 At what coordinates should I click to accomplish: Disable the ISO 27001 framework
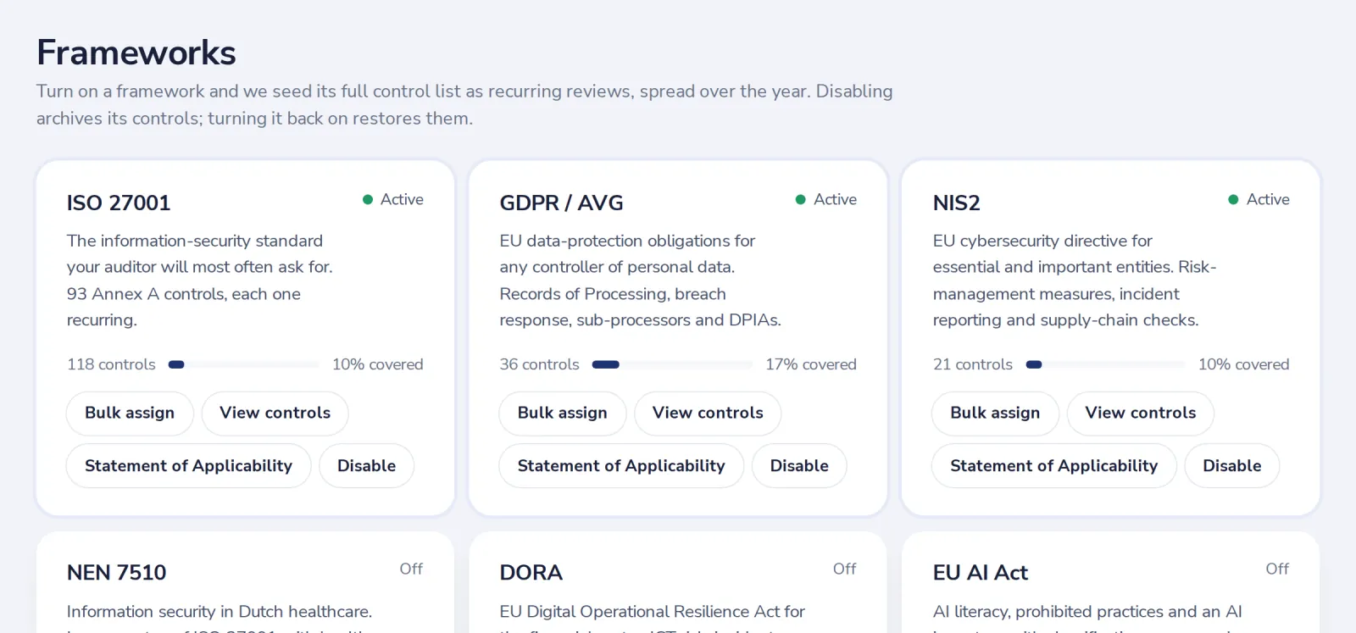coord(366,466)
